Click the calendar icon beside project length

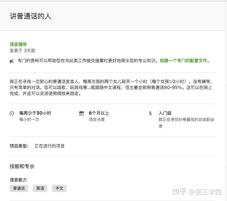pos(82,113)
